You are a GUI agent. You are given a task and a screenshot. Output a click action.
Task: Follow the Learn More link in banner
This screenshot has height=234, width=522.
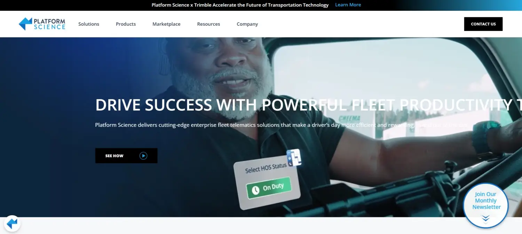[348, 5]
